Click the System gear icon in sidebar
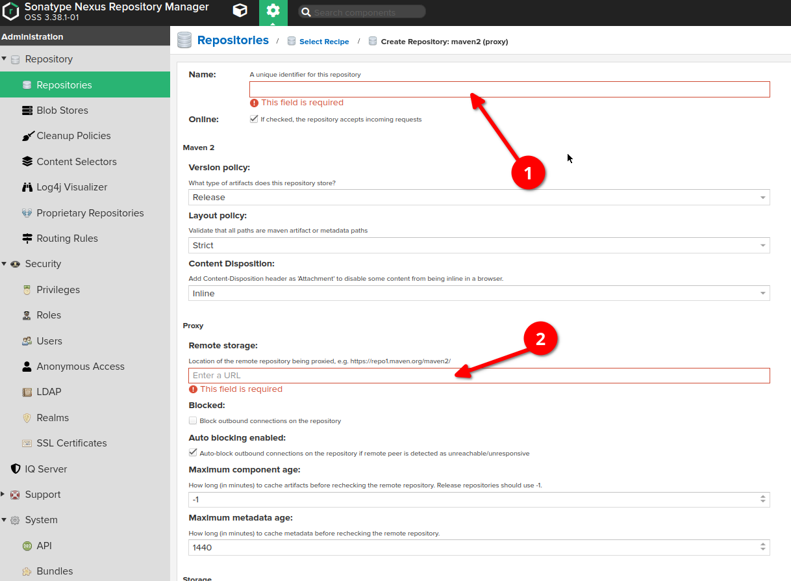This screenshot has width=791, height=581. coord(15,520)
